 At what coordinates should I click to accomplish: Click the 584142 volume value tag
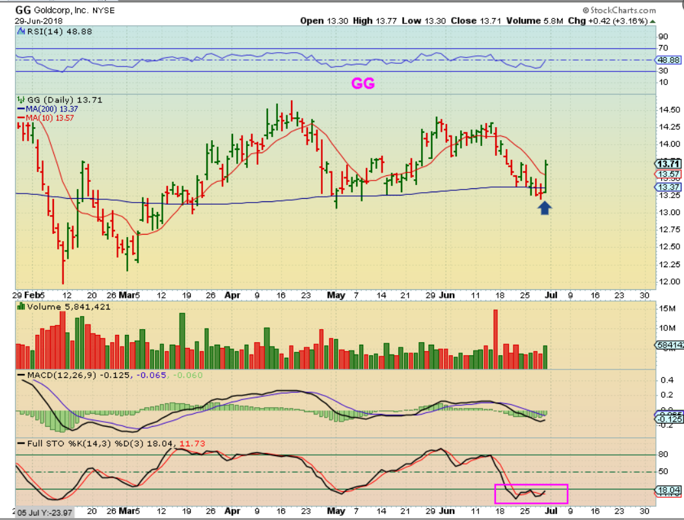pyautogui.click(x=669, y=345)
